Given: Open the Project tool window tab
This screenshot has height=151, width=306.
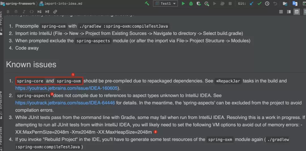Looking at the screenshot, I should coord(2,23).
